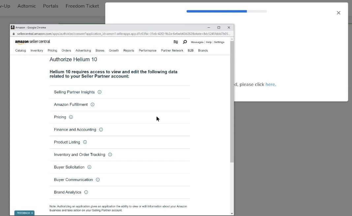Click the Feedback tab button
Screen dimensions: 352x216
tap(24, 213)
